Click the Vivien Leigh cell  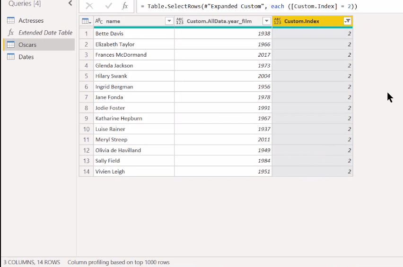click(134, 172)
